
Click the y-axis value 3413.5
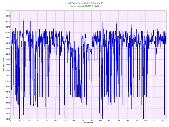[8, 48]
